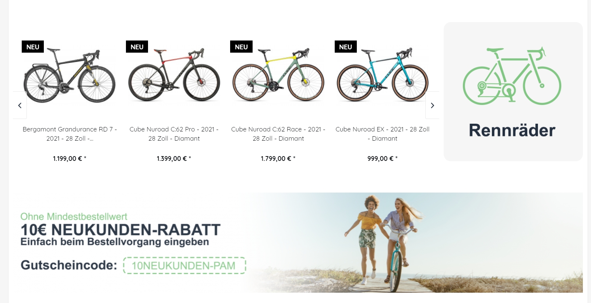The height and width of the screenshot is (303, 591).
Task: Click the 999,00 € price
Action: pyautogui.click(x=383, y=159)
